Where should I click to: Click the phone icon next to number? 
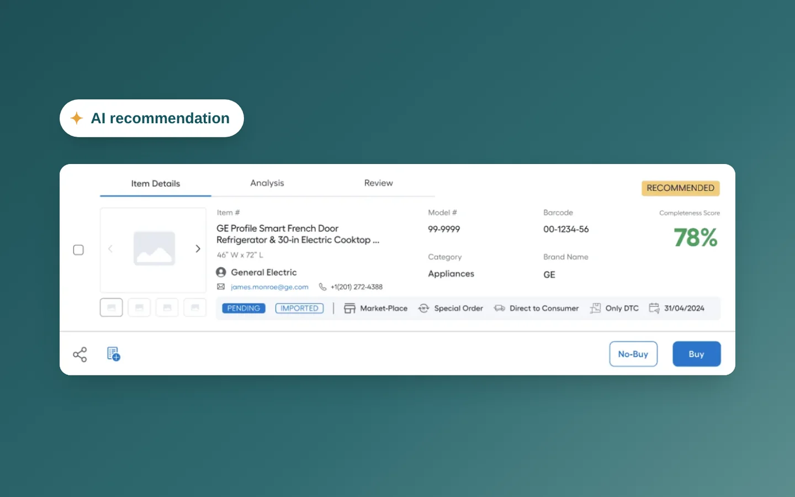click(322, 287)
